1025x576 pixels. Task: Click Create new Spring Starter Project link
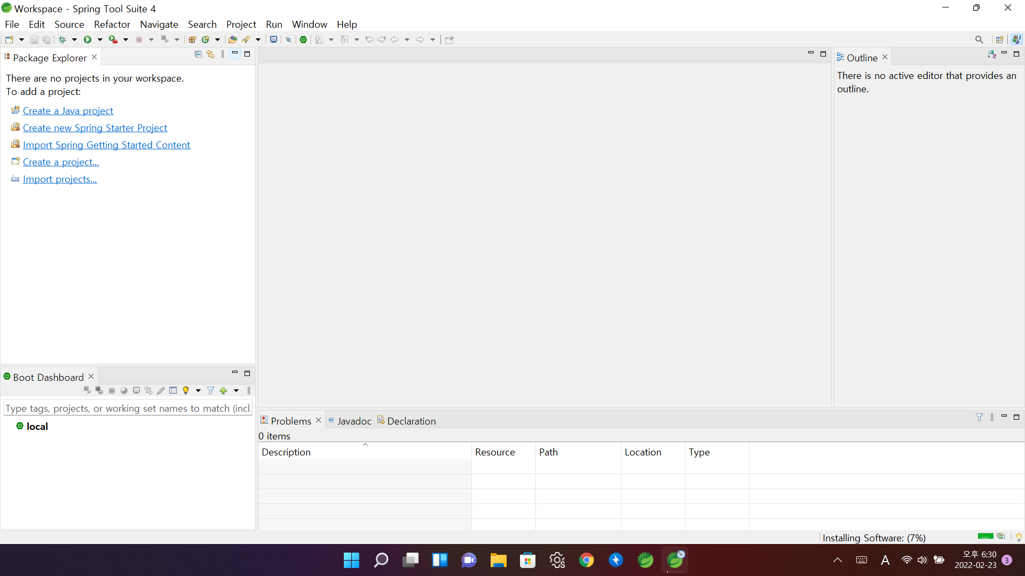tap(95, 128)
